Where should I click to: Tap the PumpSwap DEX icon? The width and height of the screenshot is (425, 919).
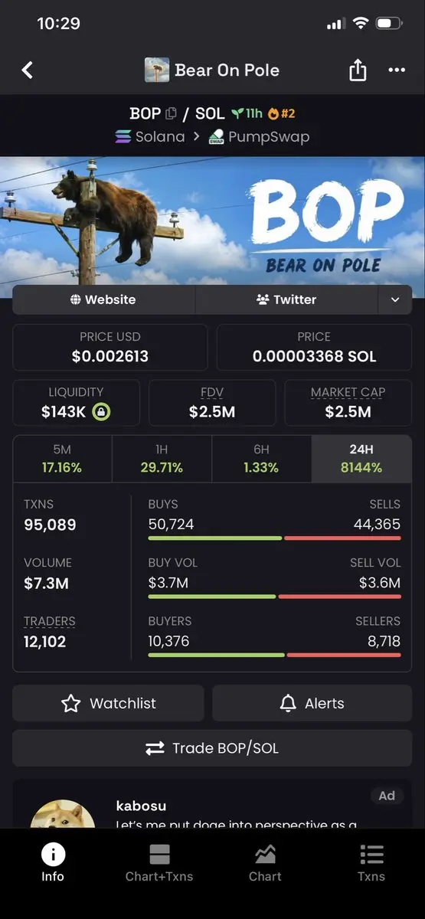216,137
